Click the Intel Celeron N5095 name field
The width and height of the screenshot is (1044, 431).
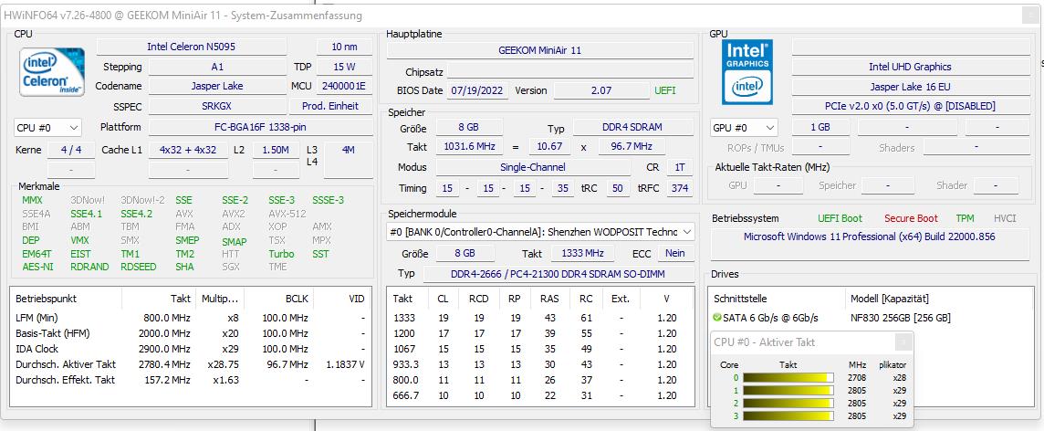191,47
